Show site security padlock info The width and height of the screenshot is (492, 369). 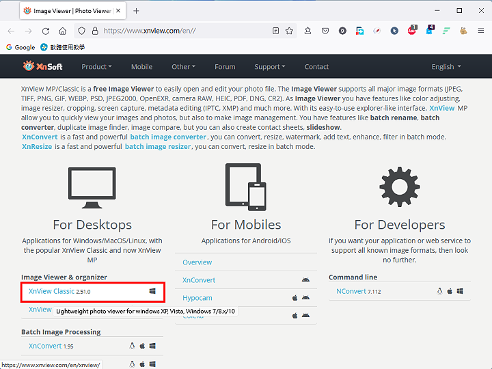coord(95,31)
